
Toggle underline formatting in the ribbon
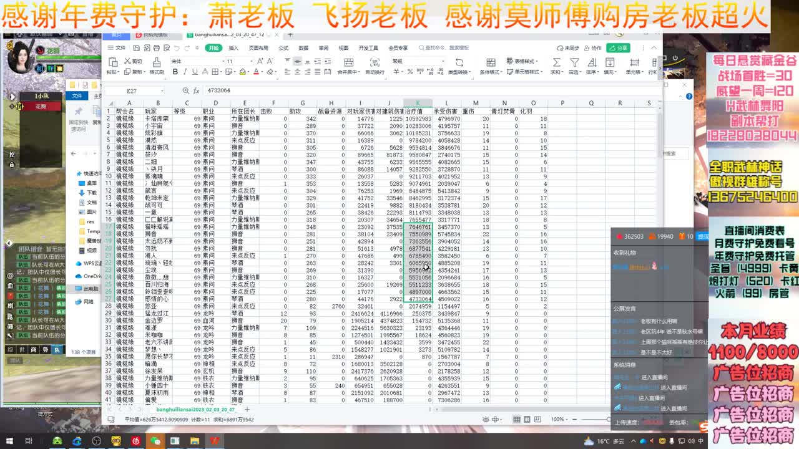click(x=195, y=70)
